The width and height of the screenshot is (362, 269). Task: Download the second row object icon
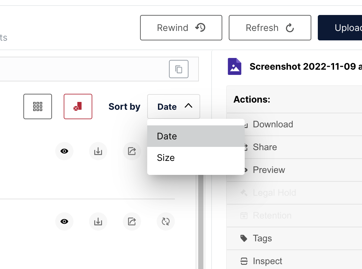click(x=98, y=221)
